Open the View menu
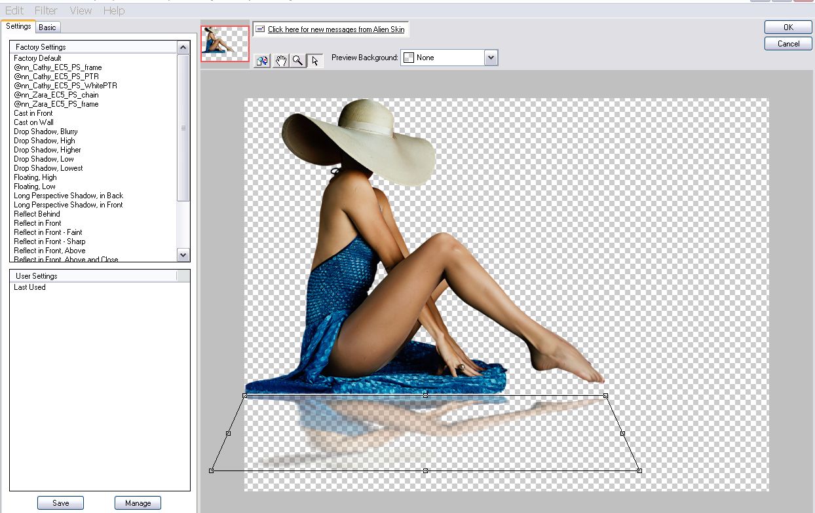The width and height of the screenshot is (815, 513). [81, 10]
